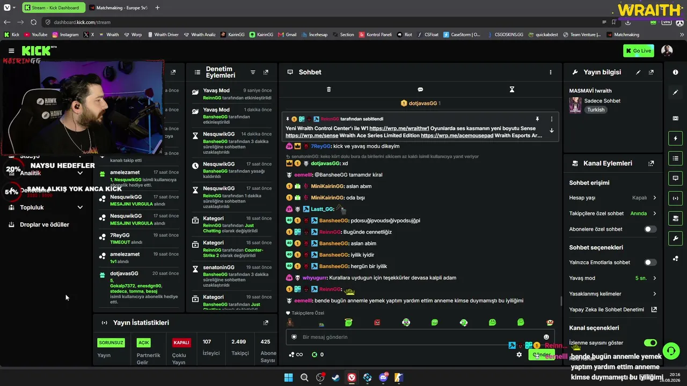687x386 pixels.
Task: Click the list icon in right sidebar
Action: tap(675, 158)
